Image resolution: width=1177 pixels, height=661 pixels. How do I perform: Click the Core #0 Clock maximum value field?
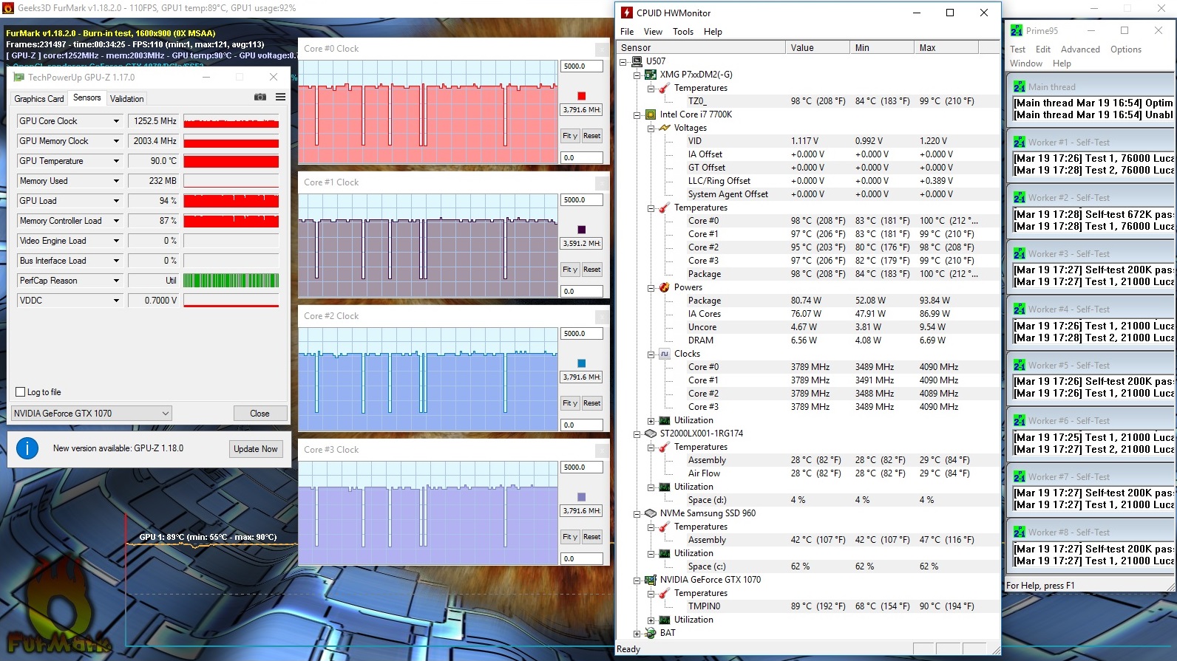(x=581, y=66)
